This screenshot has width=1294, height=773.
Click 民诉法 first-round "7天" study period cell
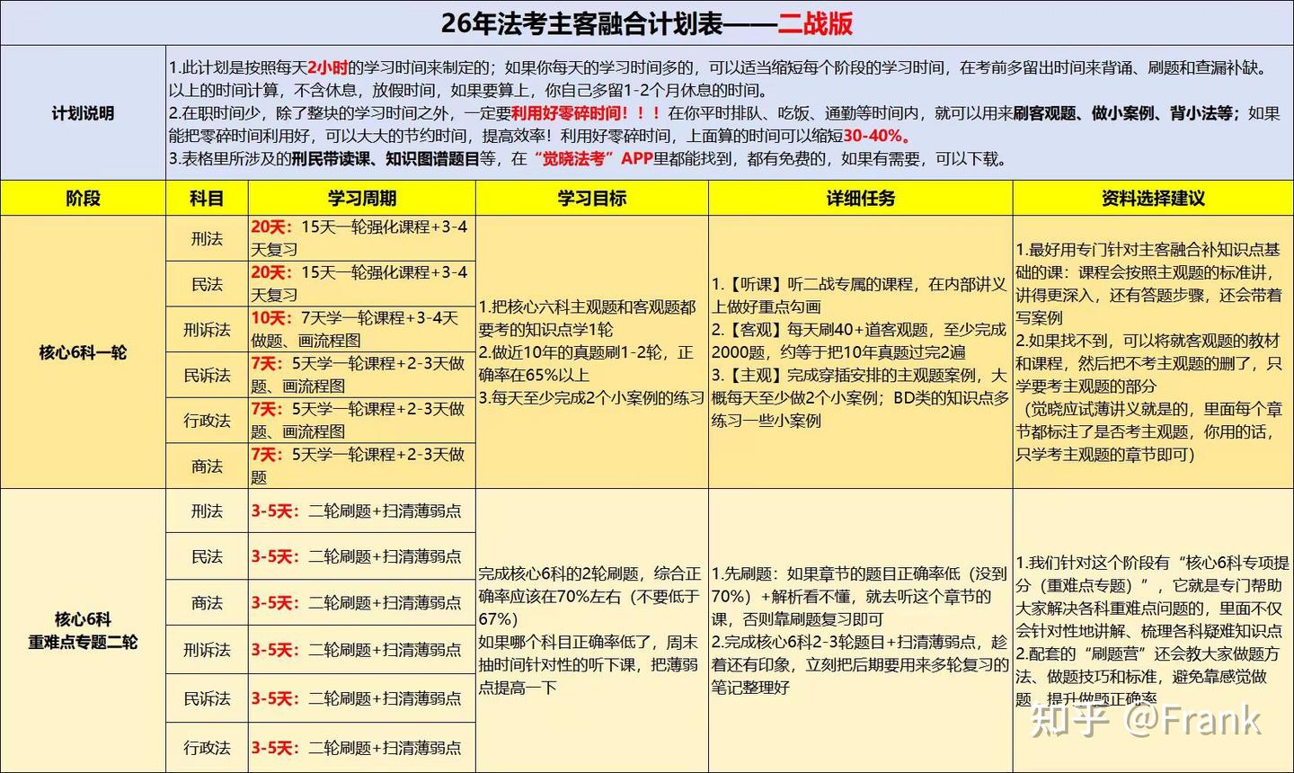pyautogui.click(x=361, y=375)
